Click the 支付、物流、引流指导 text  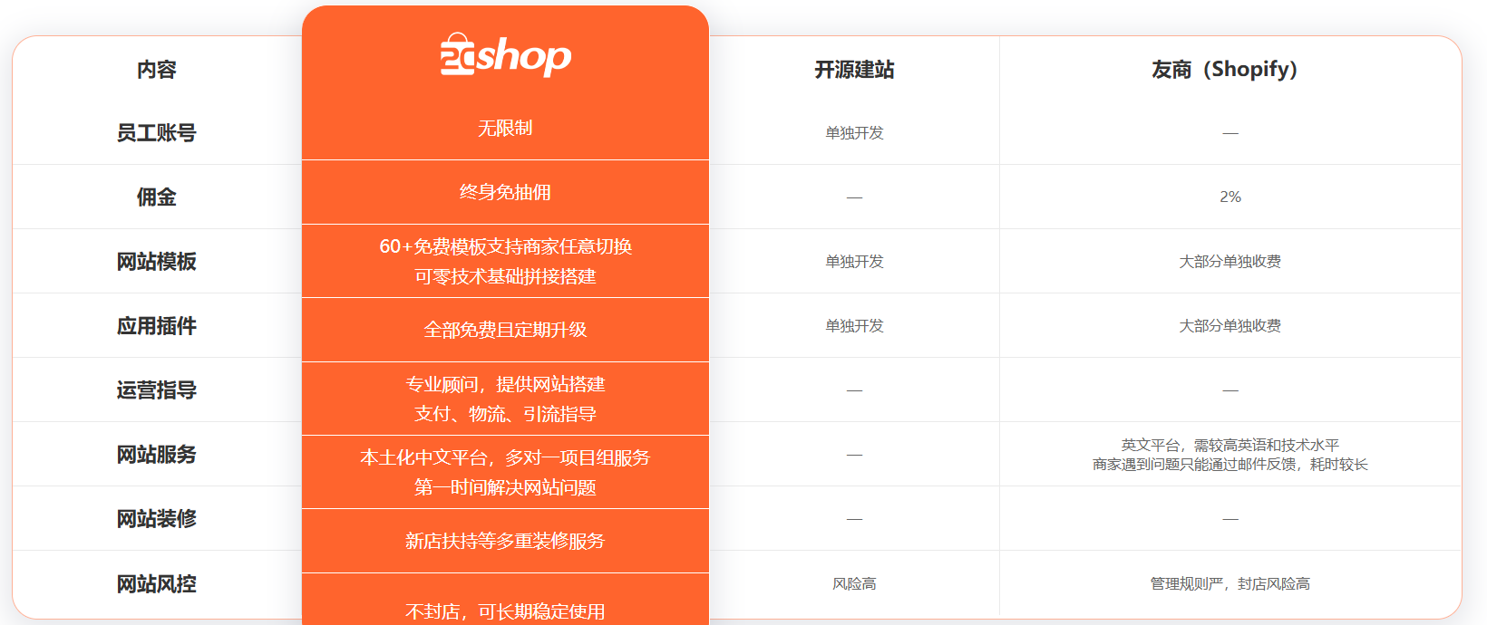(x=505, y=414)
